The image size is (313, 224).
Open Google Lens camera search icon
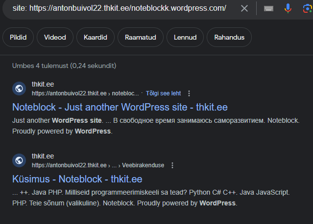click(308, 9)
